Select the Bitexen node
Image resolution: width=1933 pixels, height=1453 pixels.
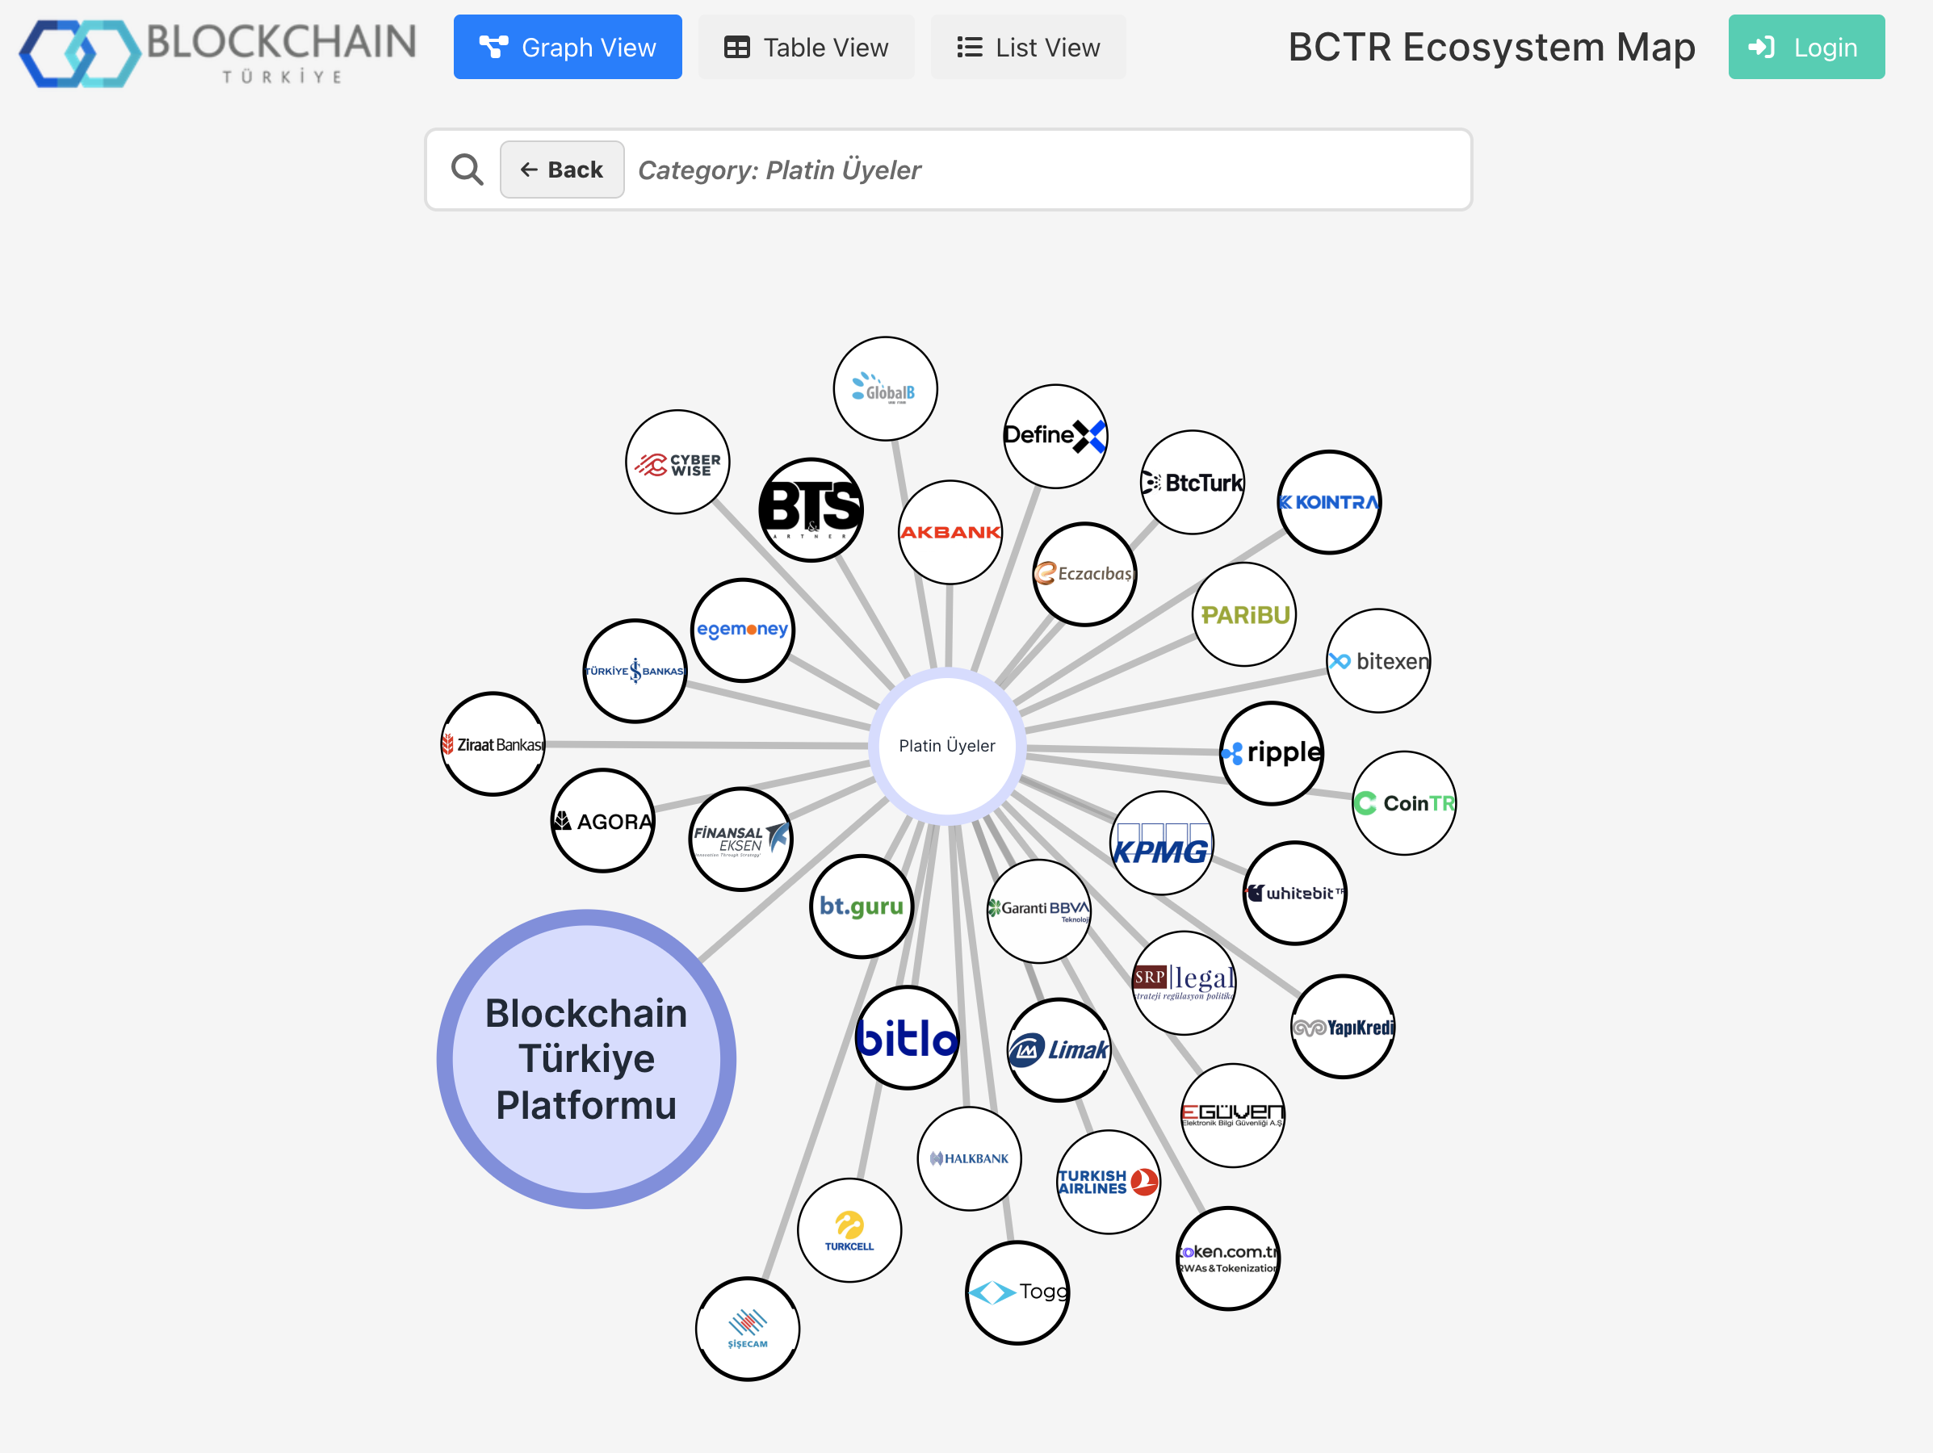pos(1378,662)
